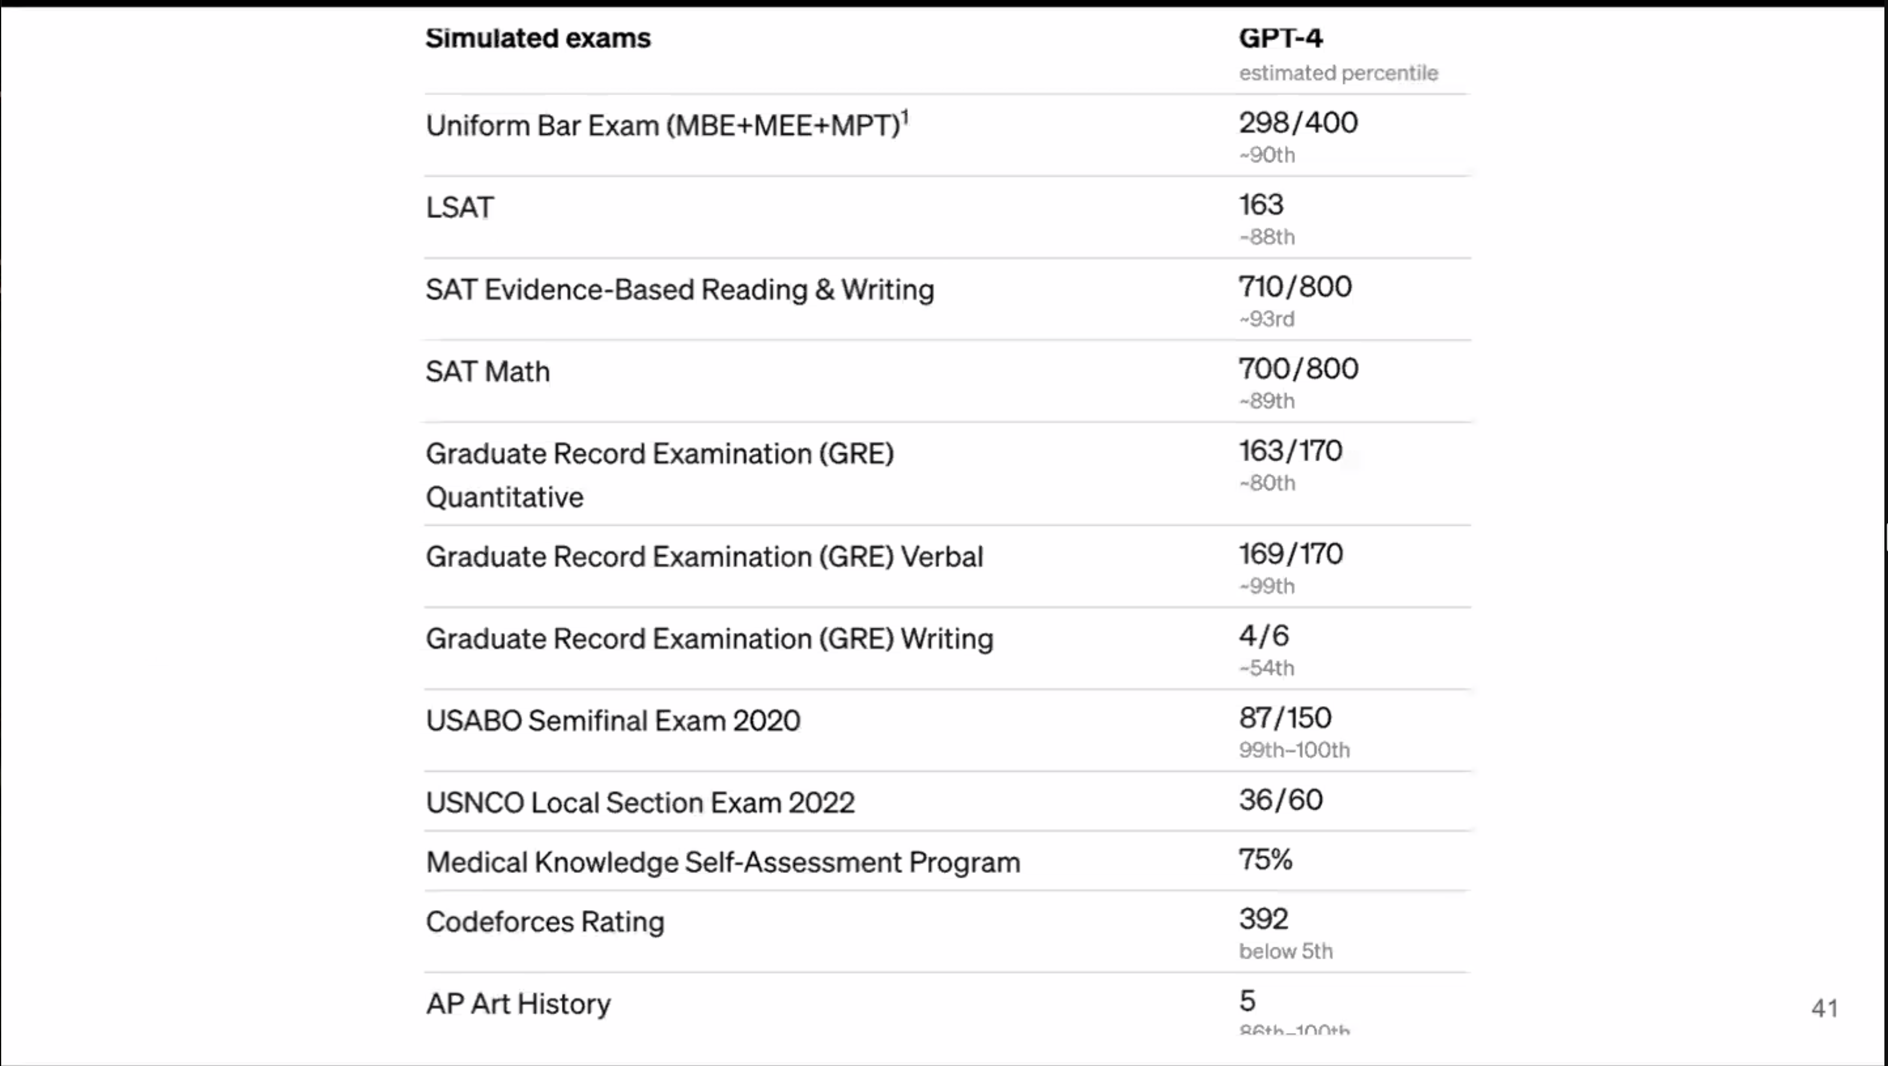Select the Uniform Bar Exam row label
The width and height of the screenshot is (1888, 1066).
pyautogui.click(x=663, y=125)
